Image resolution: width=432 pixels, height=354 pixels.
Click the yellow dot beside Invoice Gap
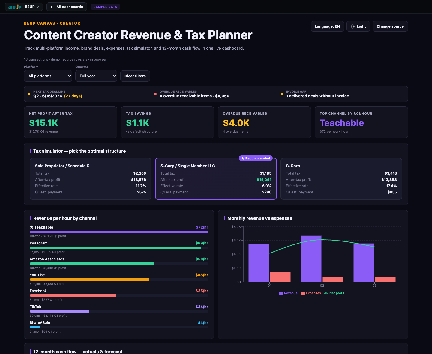(x=282, y=94)
